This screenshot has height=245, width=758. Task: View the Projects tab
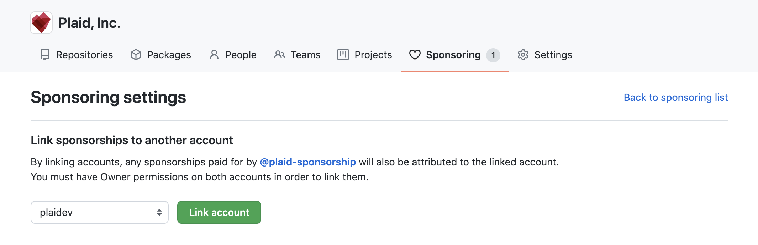pos(373,55)
